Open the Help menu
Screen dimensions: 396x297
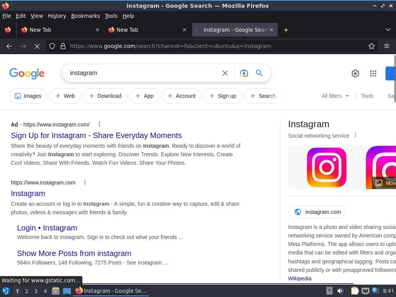pyautogui.click(x=128, y=16)
